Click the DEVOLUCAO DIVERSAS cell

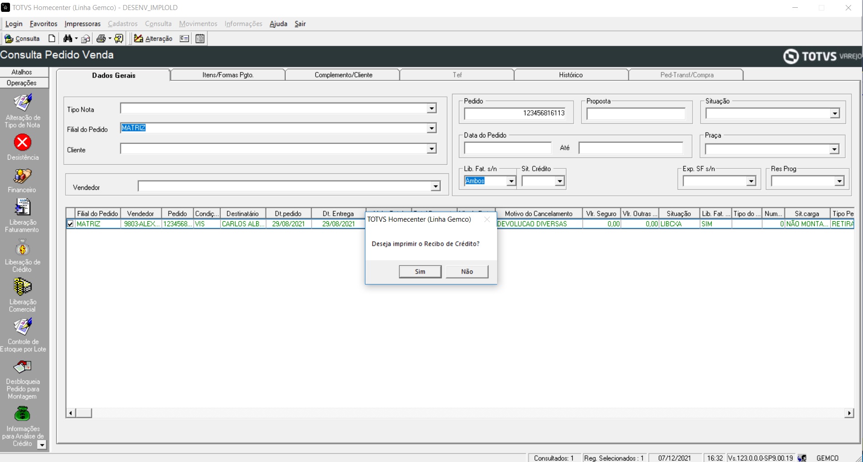(x=539, y=224)
